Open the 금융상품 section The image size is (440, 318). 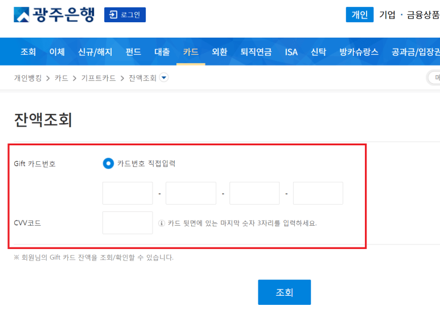click(x=423, y=15)
